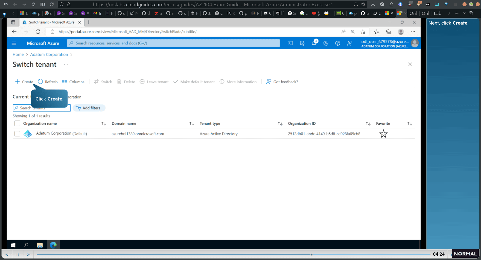Screen dimensions: 481x260
Task: Open Directories and subscriptions filter icon
Action: (x=302, y=43)
